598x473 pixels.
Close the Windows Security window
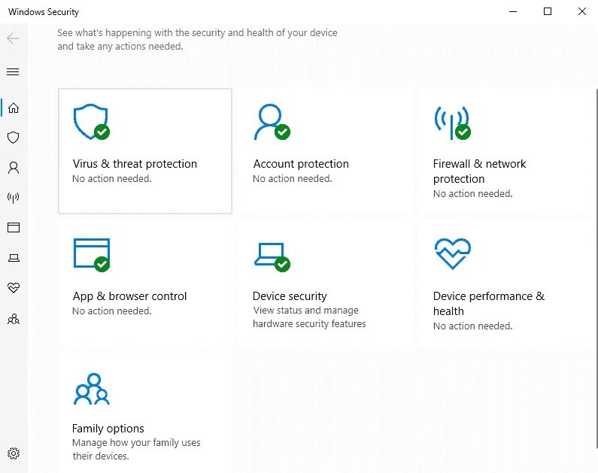point(582,11)
